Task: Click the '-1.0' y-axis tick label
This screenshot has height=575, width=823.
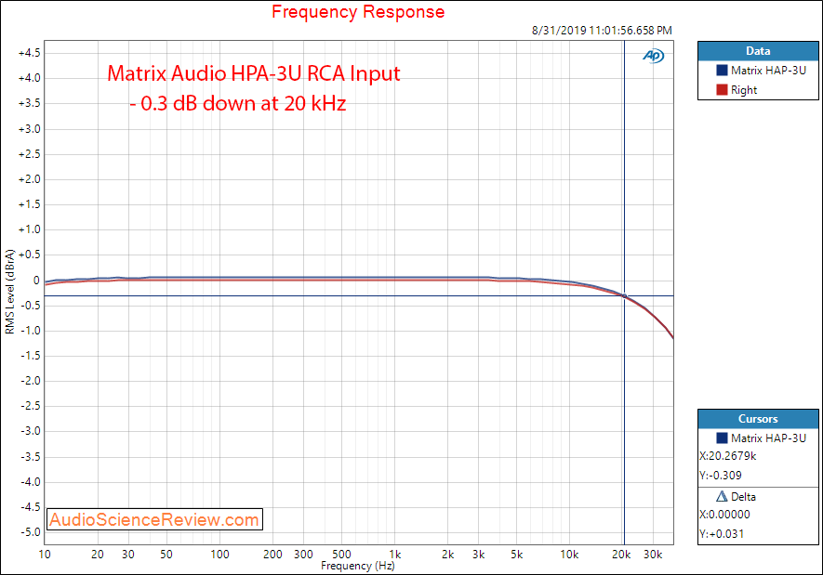Action: click(x=31, y=331)
